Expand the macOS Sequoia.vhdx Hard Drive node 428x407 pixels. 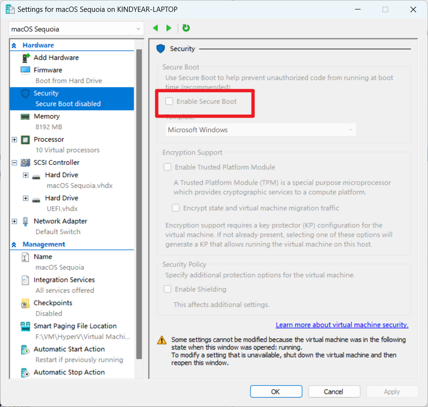tap(26, 175)
